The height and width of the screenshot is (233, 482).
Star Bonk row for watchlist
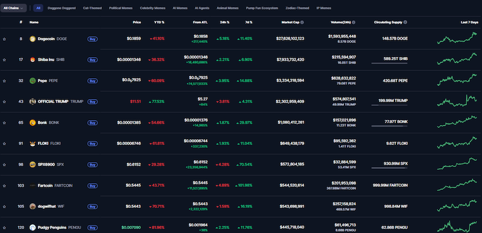4,123
